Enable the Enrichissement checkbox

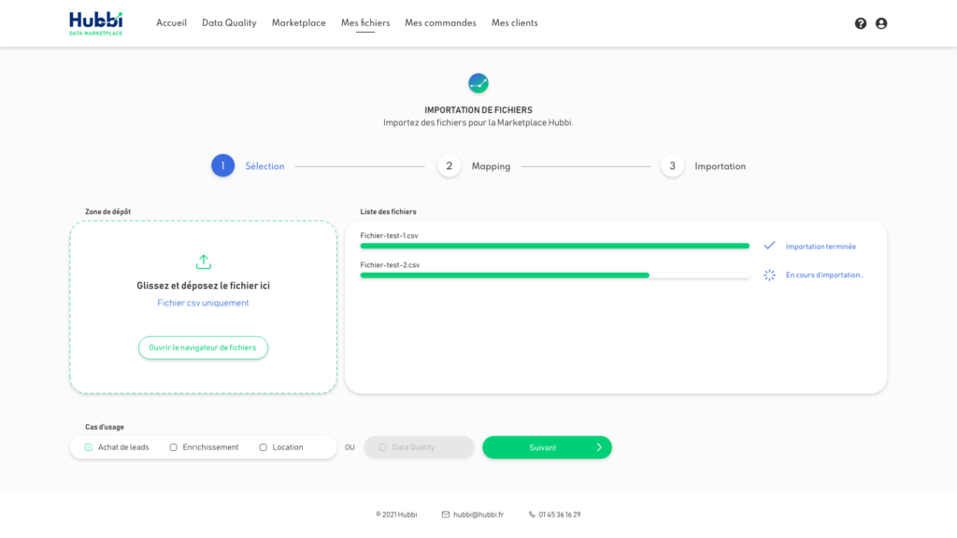pos(174,447)
